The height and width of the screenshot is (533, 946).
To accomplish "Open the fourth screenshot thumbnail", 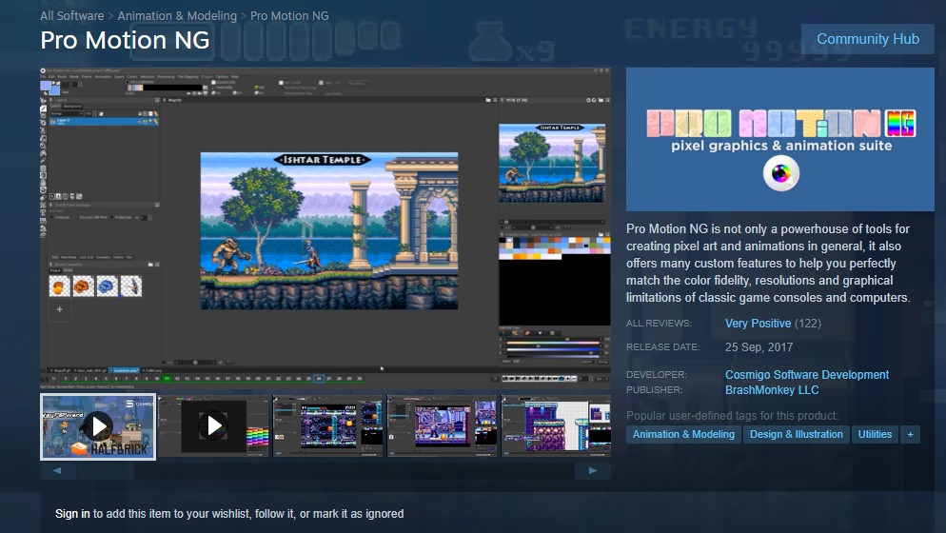I will [443, 426].
